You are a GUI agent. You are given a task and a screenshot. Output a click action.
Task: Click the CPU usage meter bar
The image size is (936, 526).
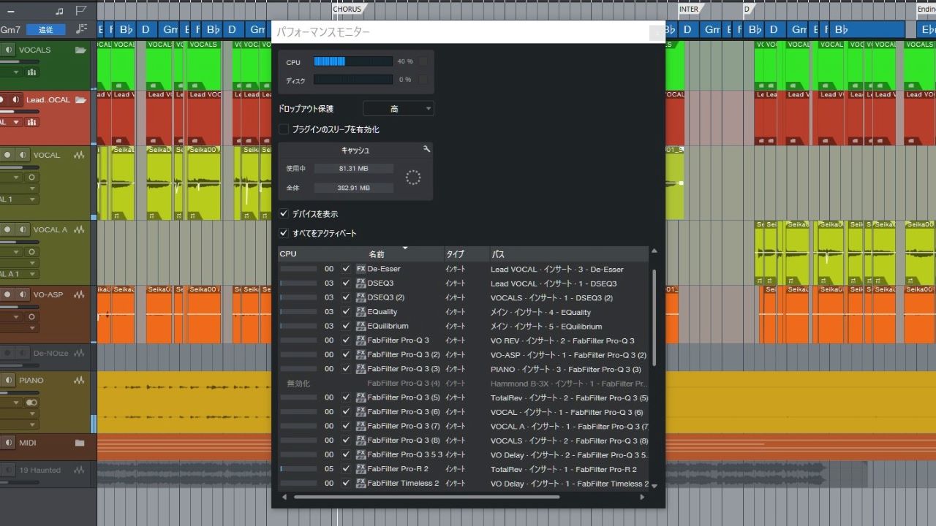coord(353,61)
